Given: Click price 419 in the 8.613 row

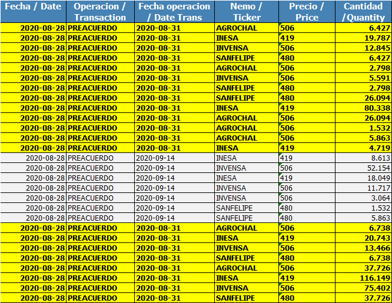Looking at the screenshot, I should click(307, 158).
